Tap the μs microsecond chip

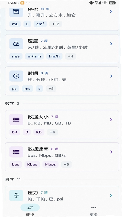(14, 89)
